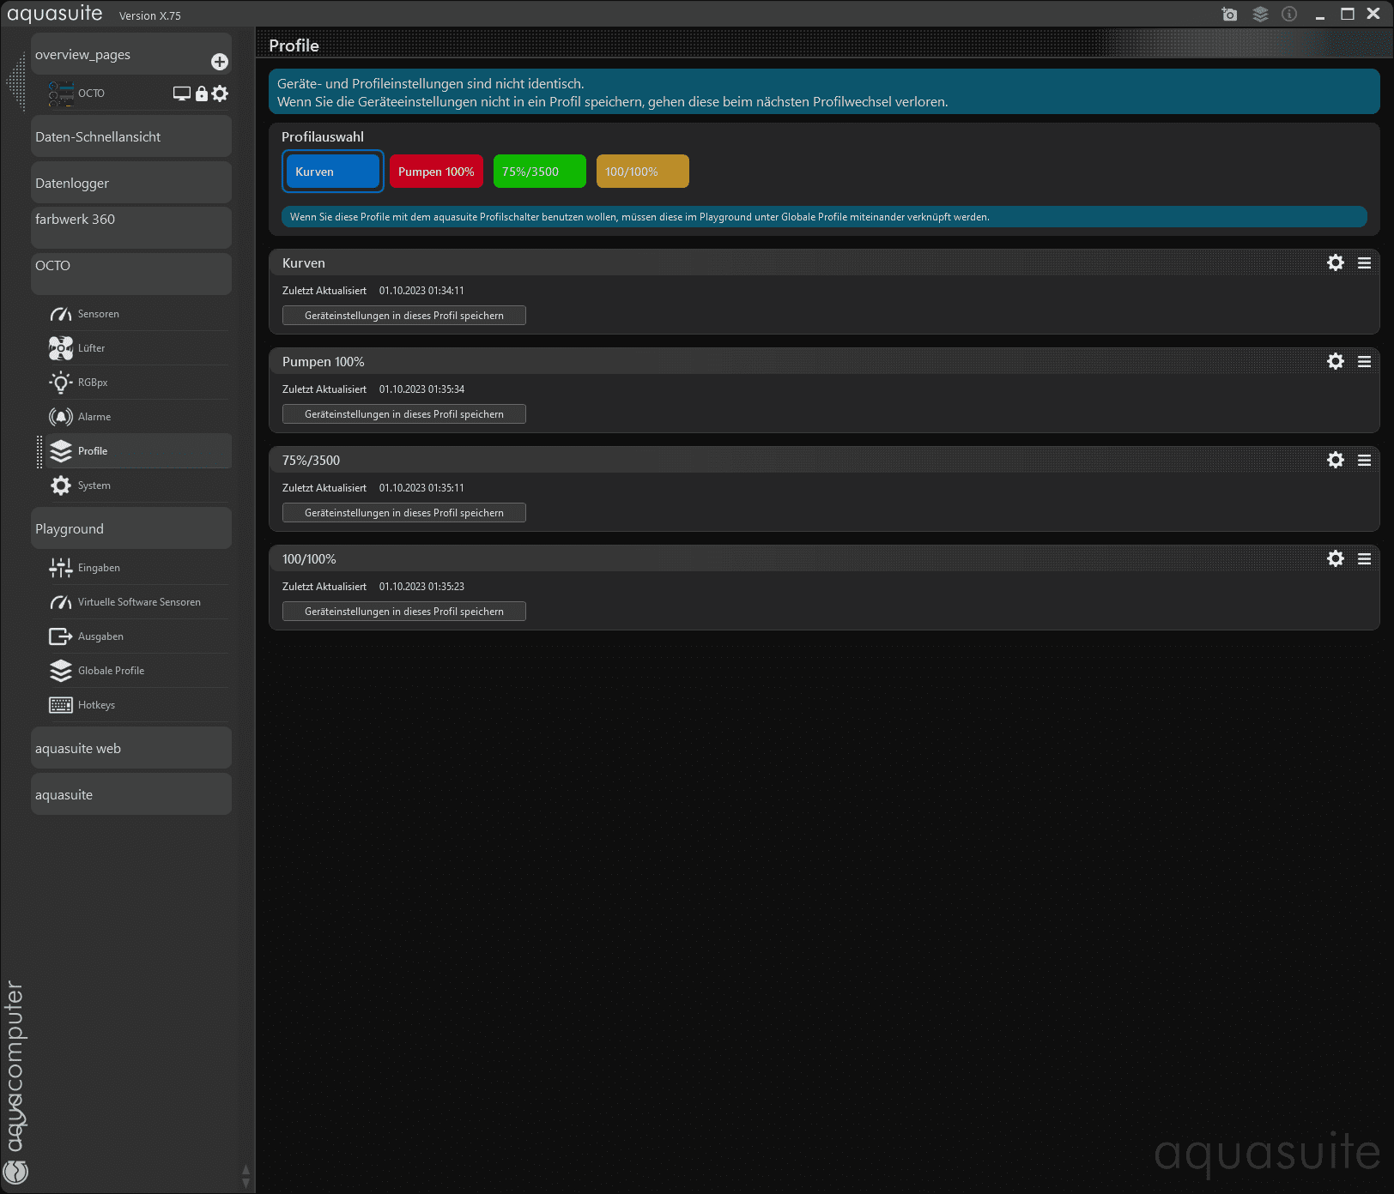The image size is (1394, 1194).
Task: Open the Hotkeys keyboard icon
Action: (x=61, y=705)
